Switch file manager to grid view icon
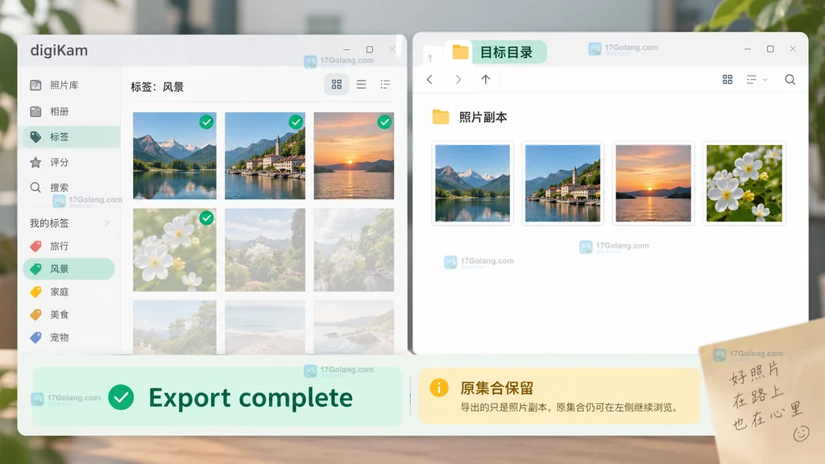 tap(728, 80)
